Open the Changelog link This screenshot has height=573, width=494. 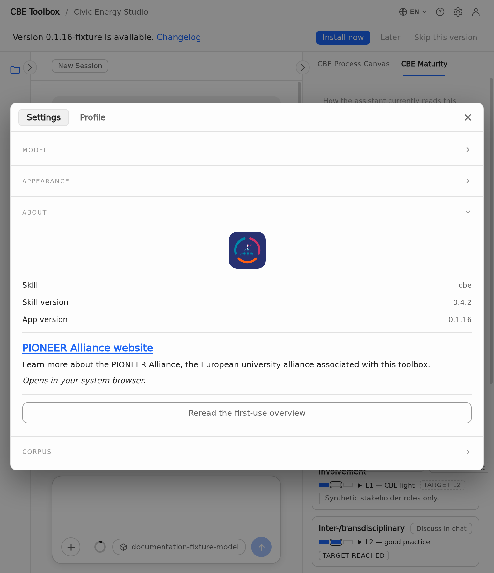[179, 38]
